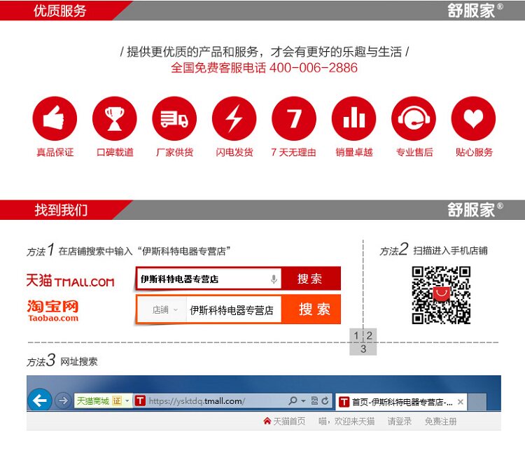Click the 喵，欢迎来天猫 greeting text
This screenshot has height=467, width=525.
pyautogui.click(x=346, y=421)
